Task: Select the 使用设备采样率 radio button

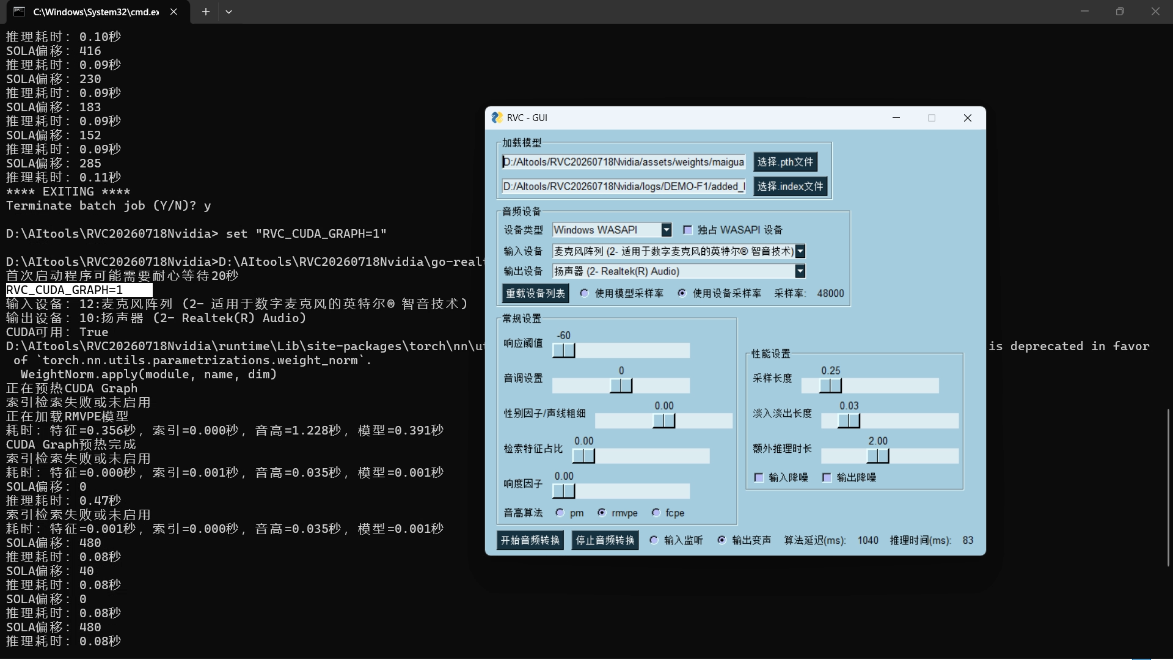Action: coord(682,293)
